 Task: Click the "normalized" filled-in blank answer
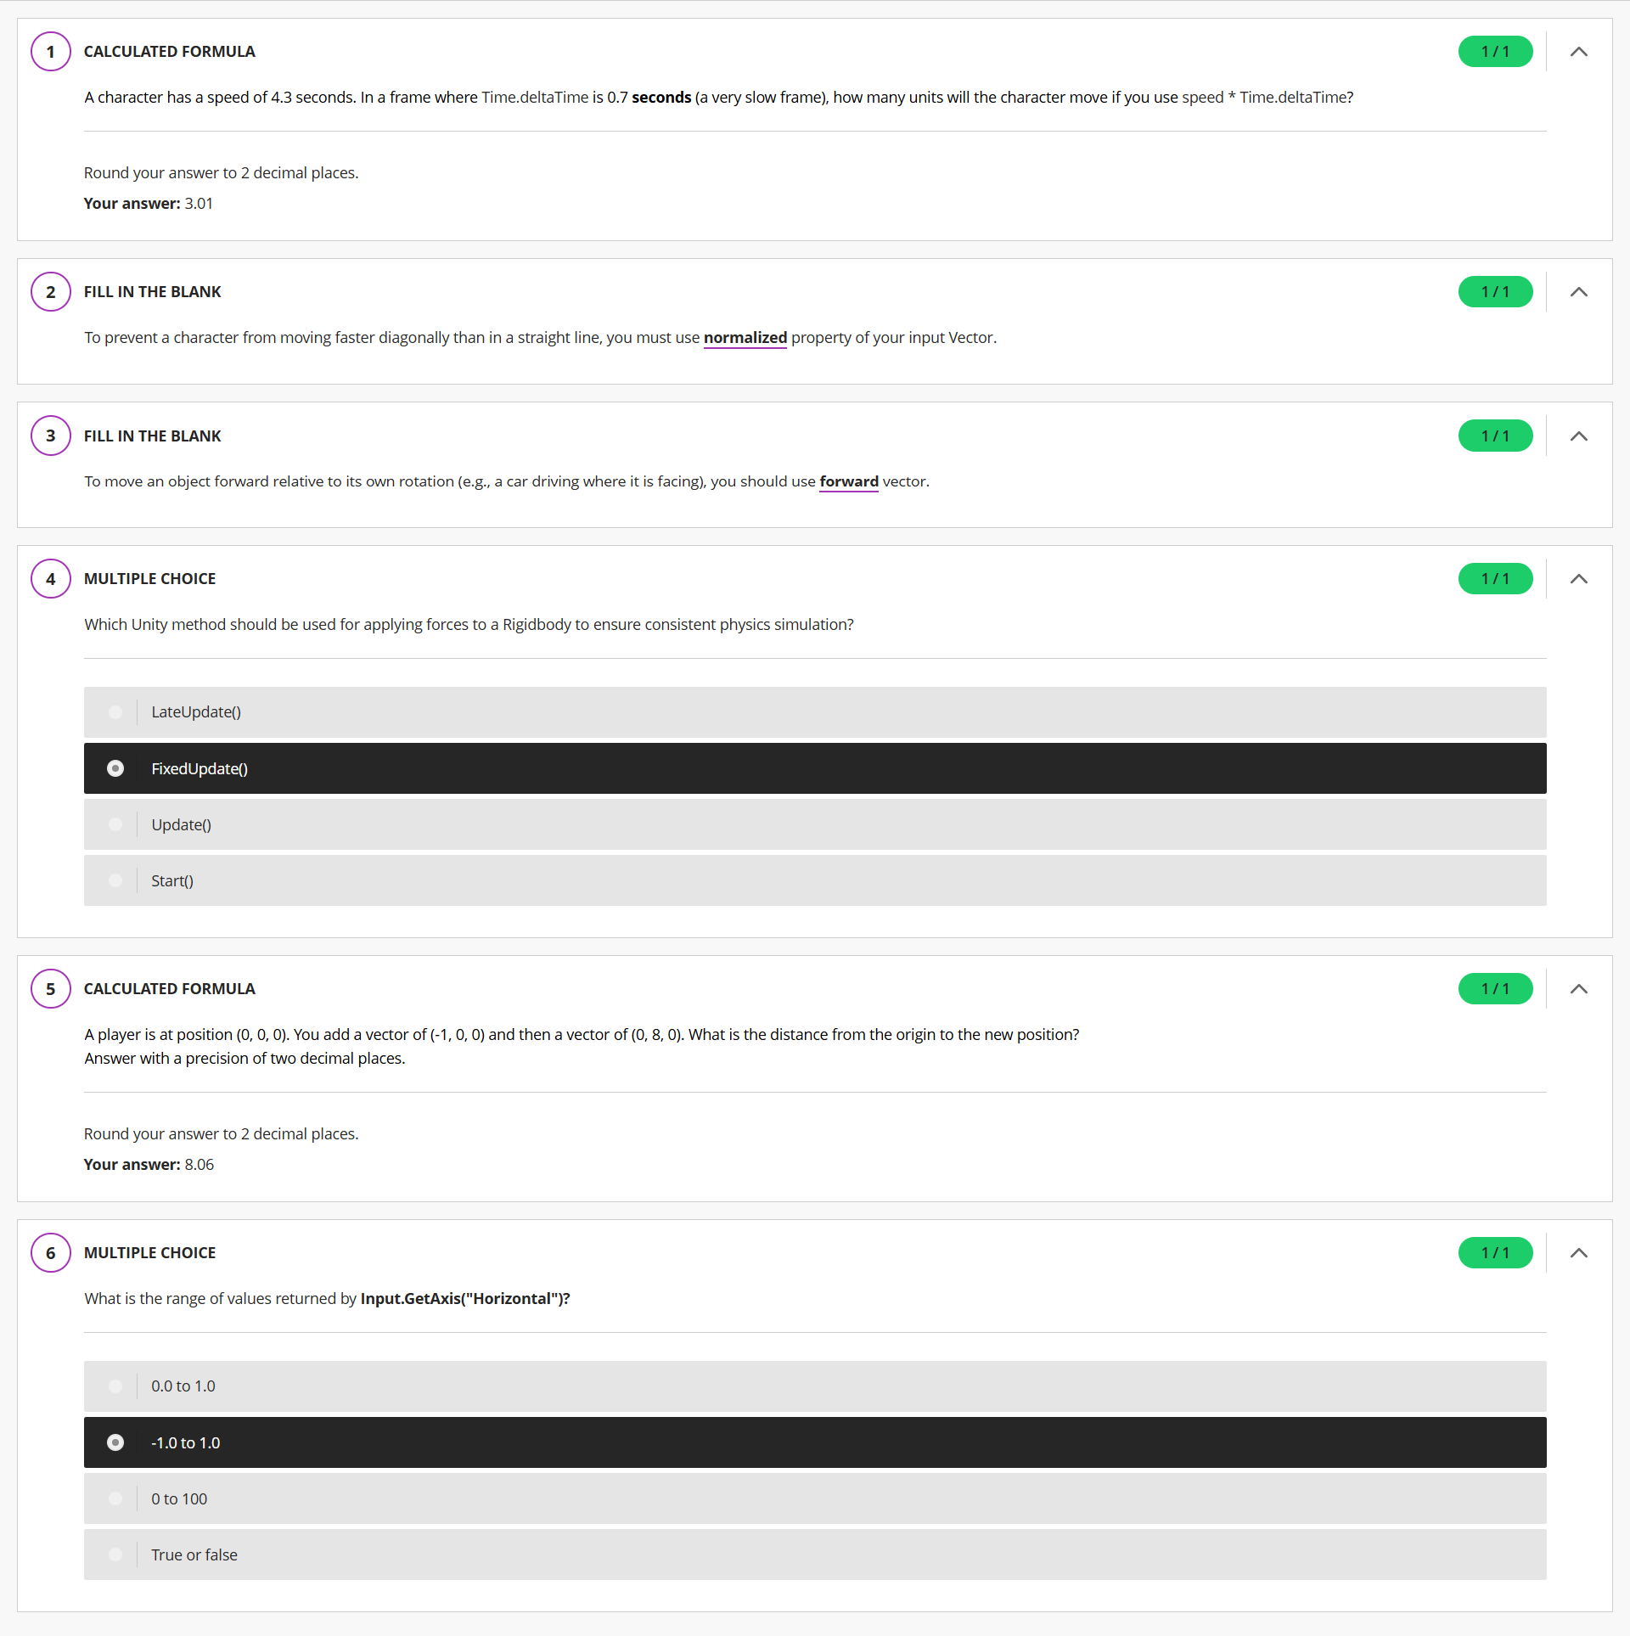tap(745, 338)
